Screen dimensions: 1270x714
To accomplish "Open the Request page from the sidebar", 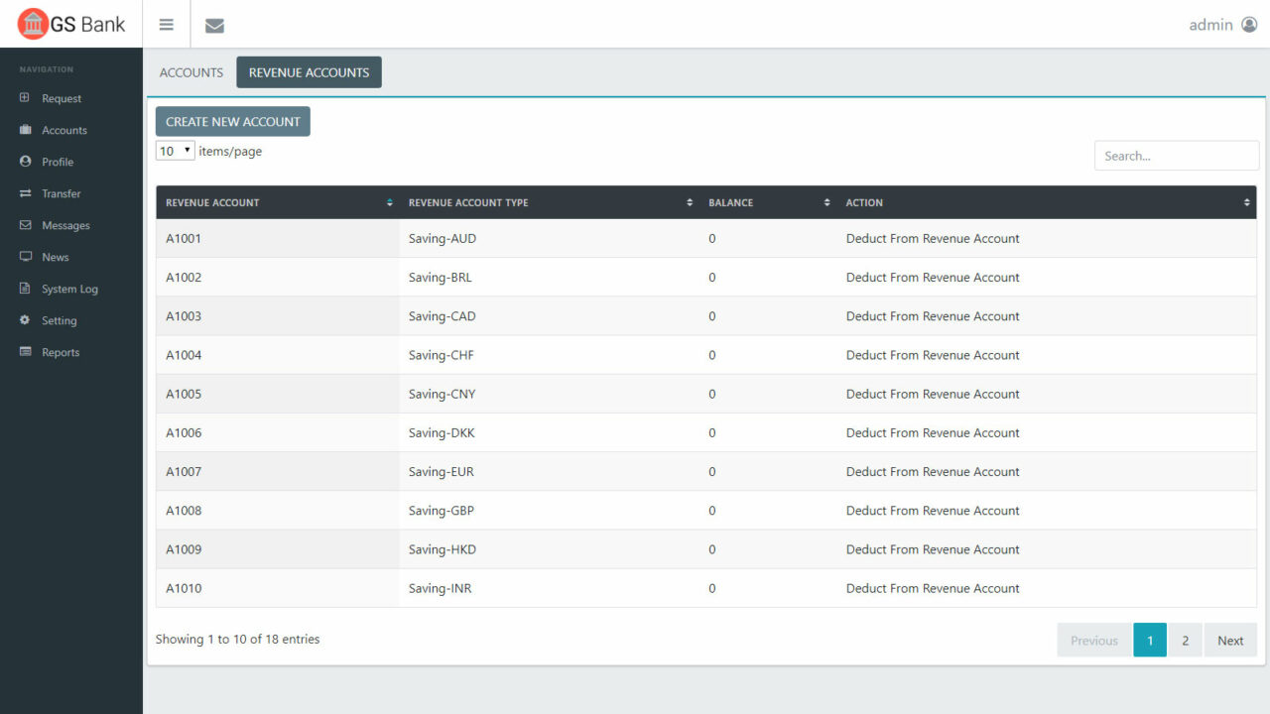I will 60,98.
